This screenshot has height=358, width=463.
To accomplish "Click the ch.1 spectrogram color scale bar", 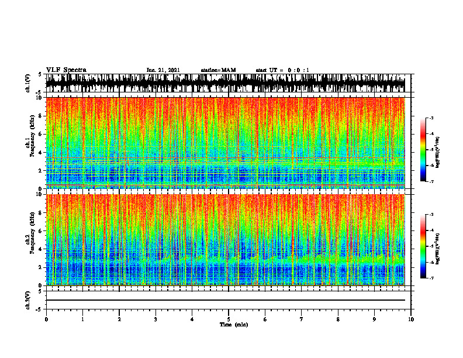I will 423,150.
